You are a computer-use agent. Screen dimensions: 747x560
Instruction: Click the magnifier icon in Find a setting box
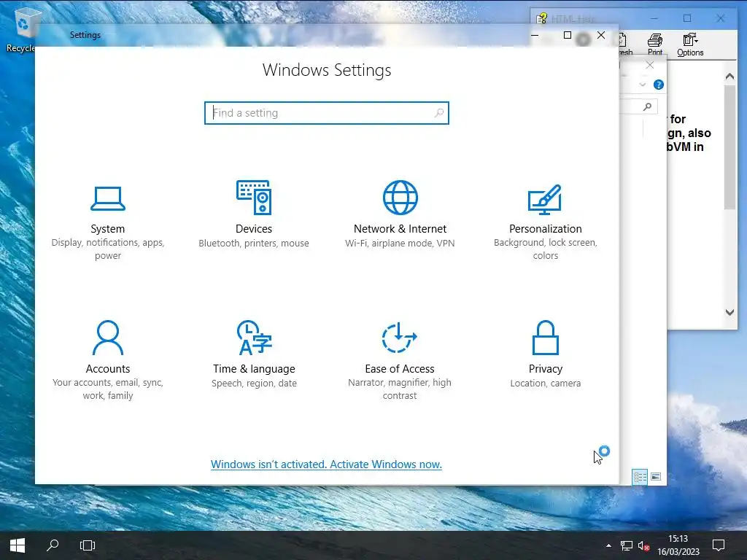[438, 113]
